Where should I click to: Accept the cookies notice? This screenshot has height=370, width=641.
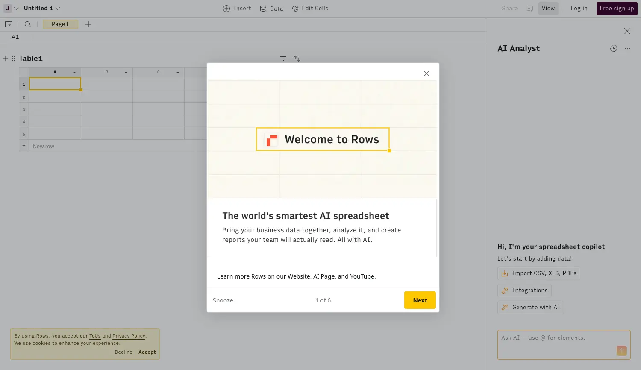[147, 352]
